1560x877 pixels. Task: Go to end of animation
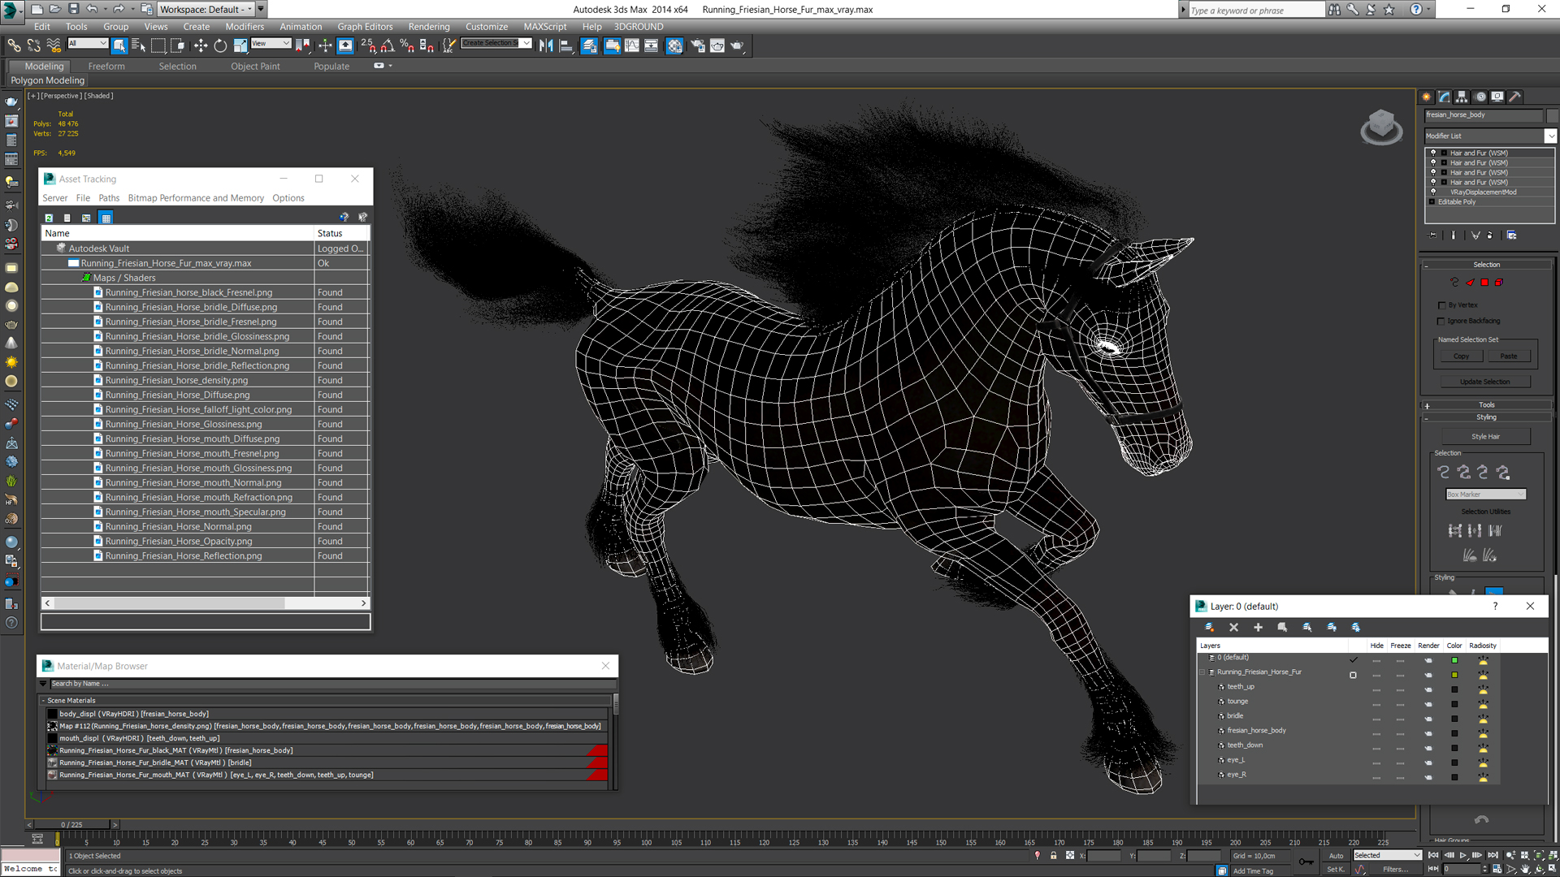click(1493, 855)
